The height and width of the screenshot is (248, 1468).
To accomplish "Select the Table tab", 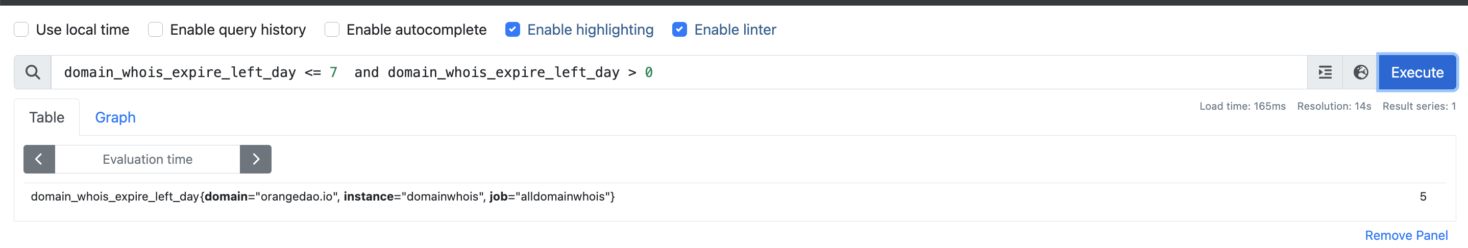I will [47, 117].
